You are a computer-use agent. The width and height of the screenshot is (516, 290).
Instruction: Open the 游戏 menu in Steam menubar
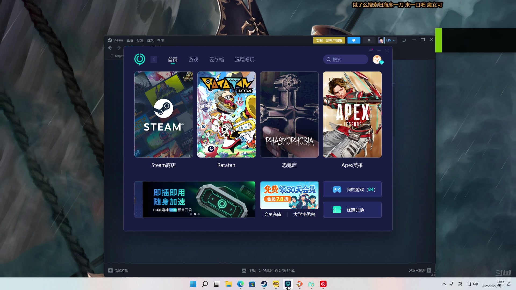point(150,40)
